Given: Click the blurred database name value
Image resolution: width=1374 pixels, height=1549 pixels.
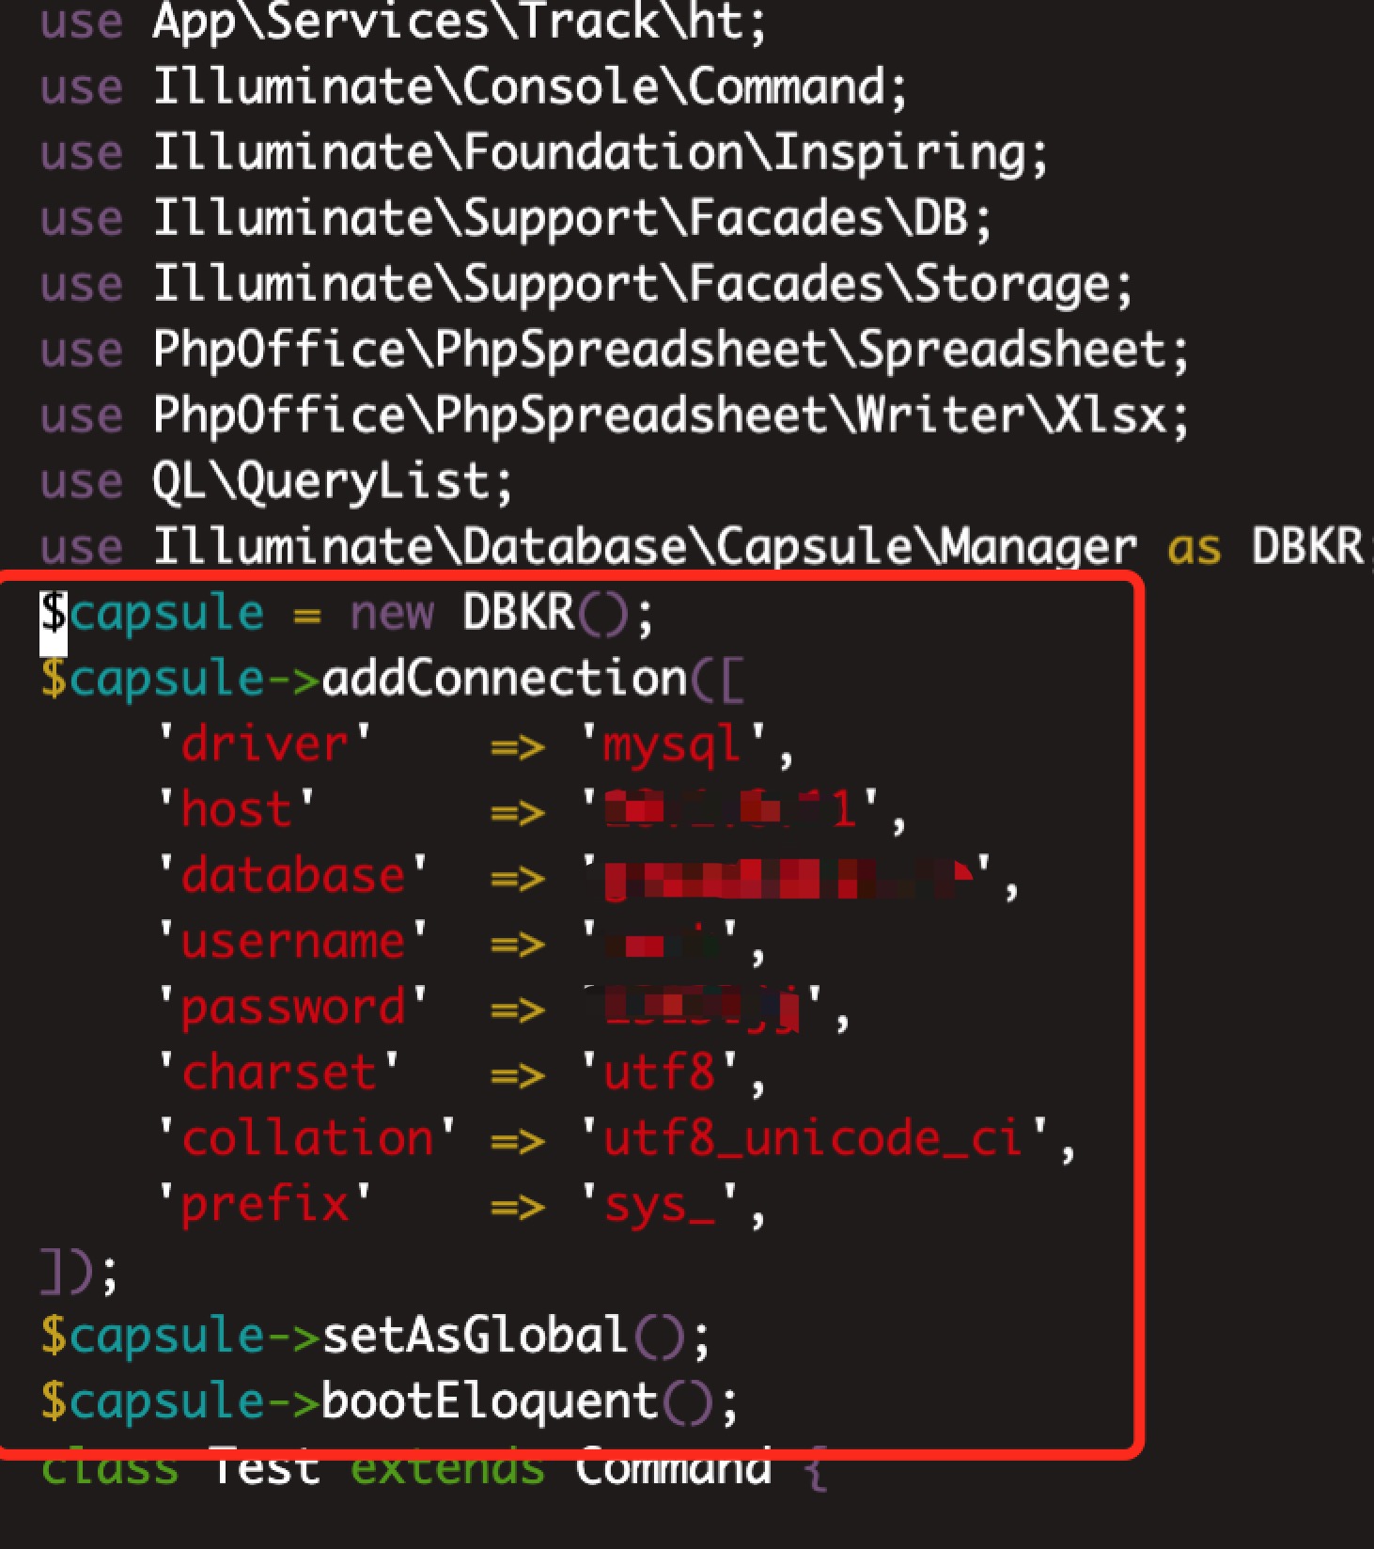Looking at the screenshot, I should [x=787, y=877].
